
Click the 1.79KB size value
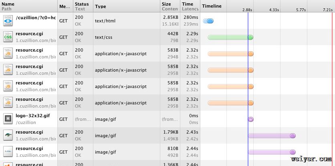171,132
